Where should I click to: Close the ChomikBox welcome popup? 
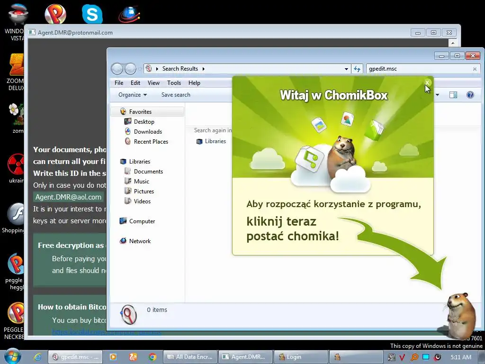(428, 82)
